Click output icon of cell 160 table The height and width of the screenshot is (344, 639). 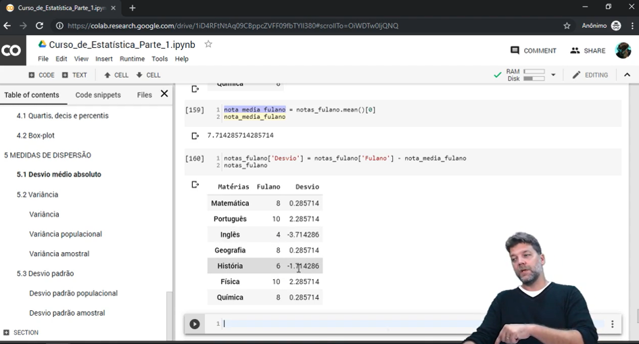[x=195, y=185]
